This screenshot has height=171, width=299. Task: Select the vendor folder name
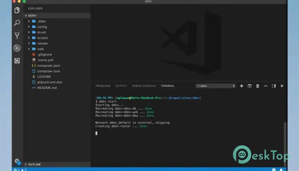(x=43, y=43)
